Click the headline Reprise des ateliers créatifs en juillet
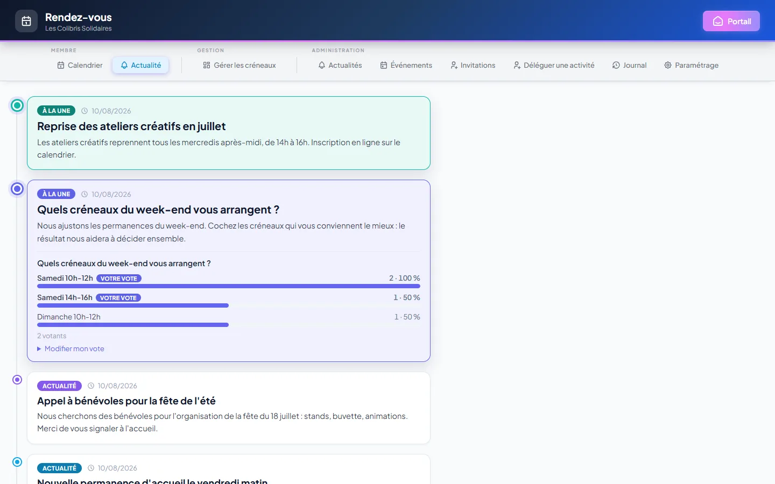 [x=131, y=126]
